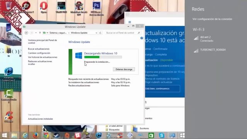247x139 pixels.
Task: Open the blue C app on taskbar
Action: click(x=99, y=135)
